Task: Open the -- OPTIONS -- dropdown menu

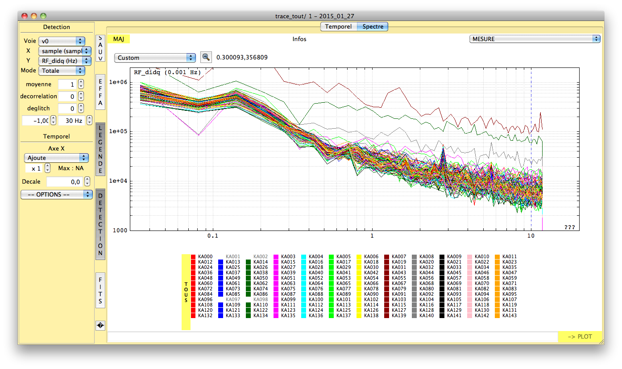Action: [x=56, y=195]
